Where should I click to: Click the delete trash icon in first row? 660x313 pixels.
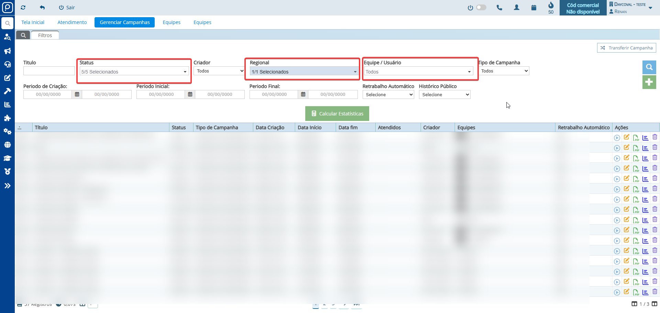[x=655, y=137]
